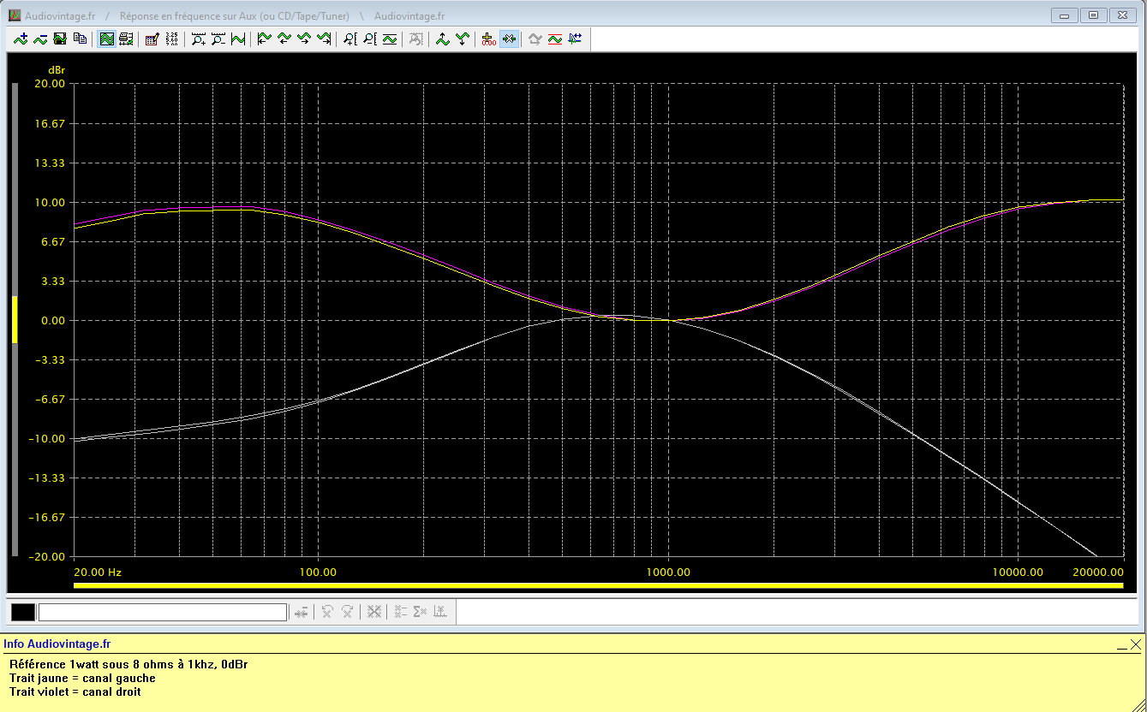Click the 'Trait jaune = canal gauche' line
1147x712 pixels.
pos(82,678)
